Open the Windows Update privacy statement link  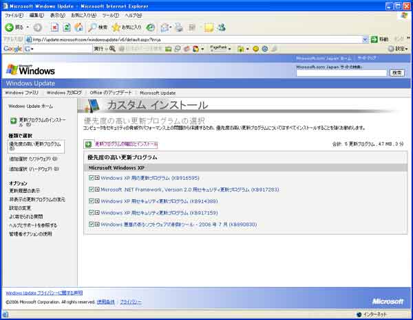pos(44,293)
